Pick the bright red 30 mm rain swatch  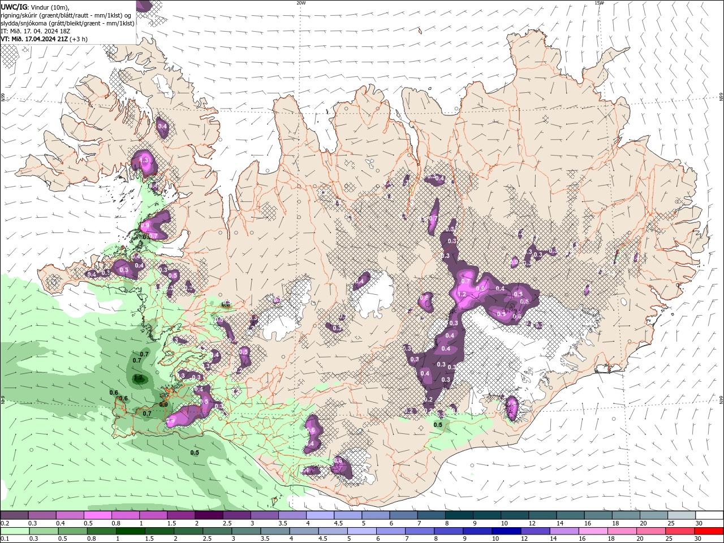coord(709,531)
